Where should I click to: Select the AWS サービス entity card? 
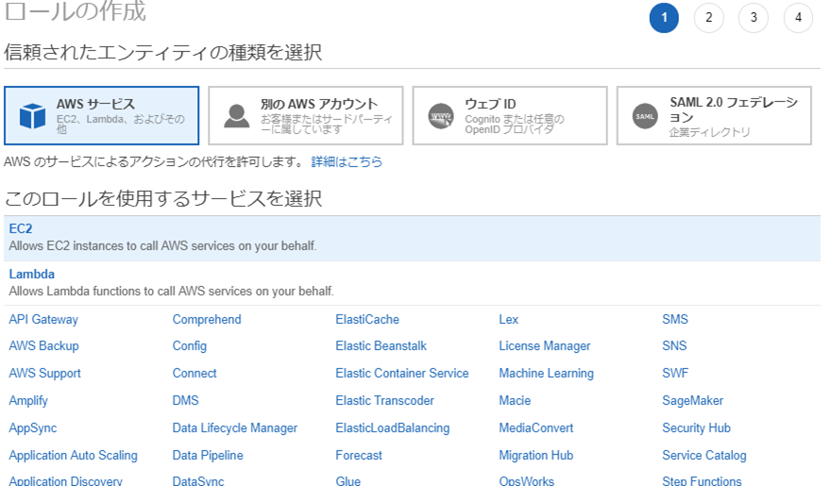(102, 115)
